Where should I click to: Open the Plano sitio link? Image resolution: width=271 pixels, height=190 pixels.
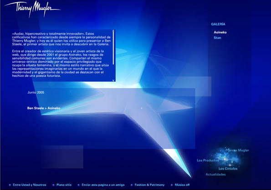click(x=64, y=185)
